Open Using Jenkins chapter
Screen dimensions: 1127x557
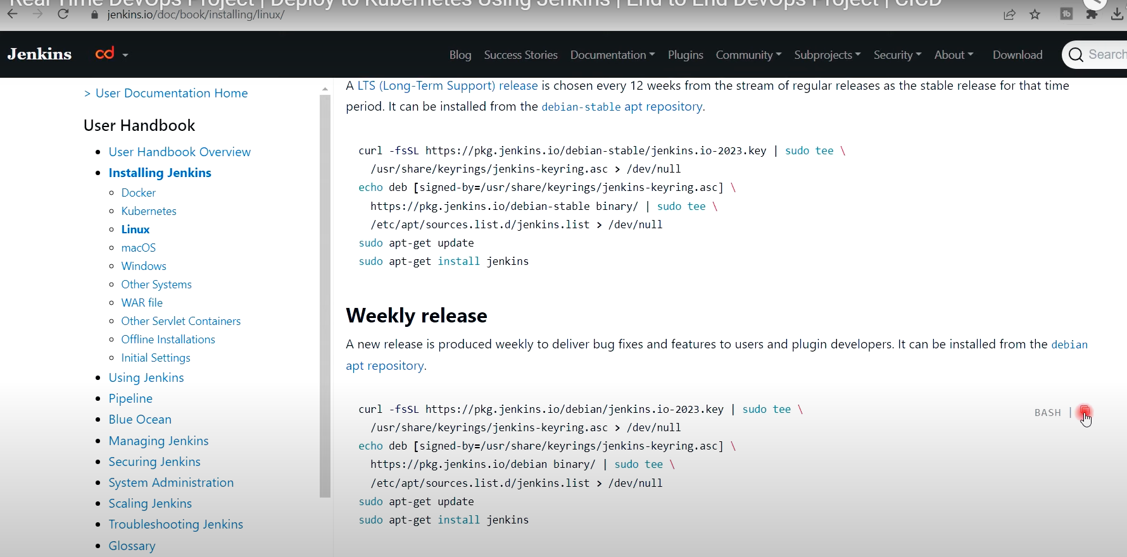(146, 377)
